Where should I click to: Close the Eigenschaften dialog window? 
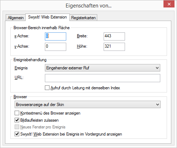point(169,4)
